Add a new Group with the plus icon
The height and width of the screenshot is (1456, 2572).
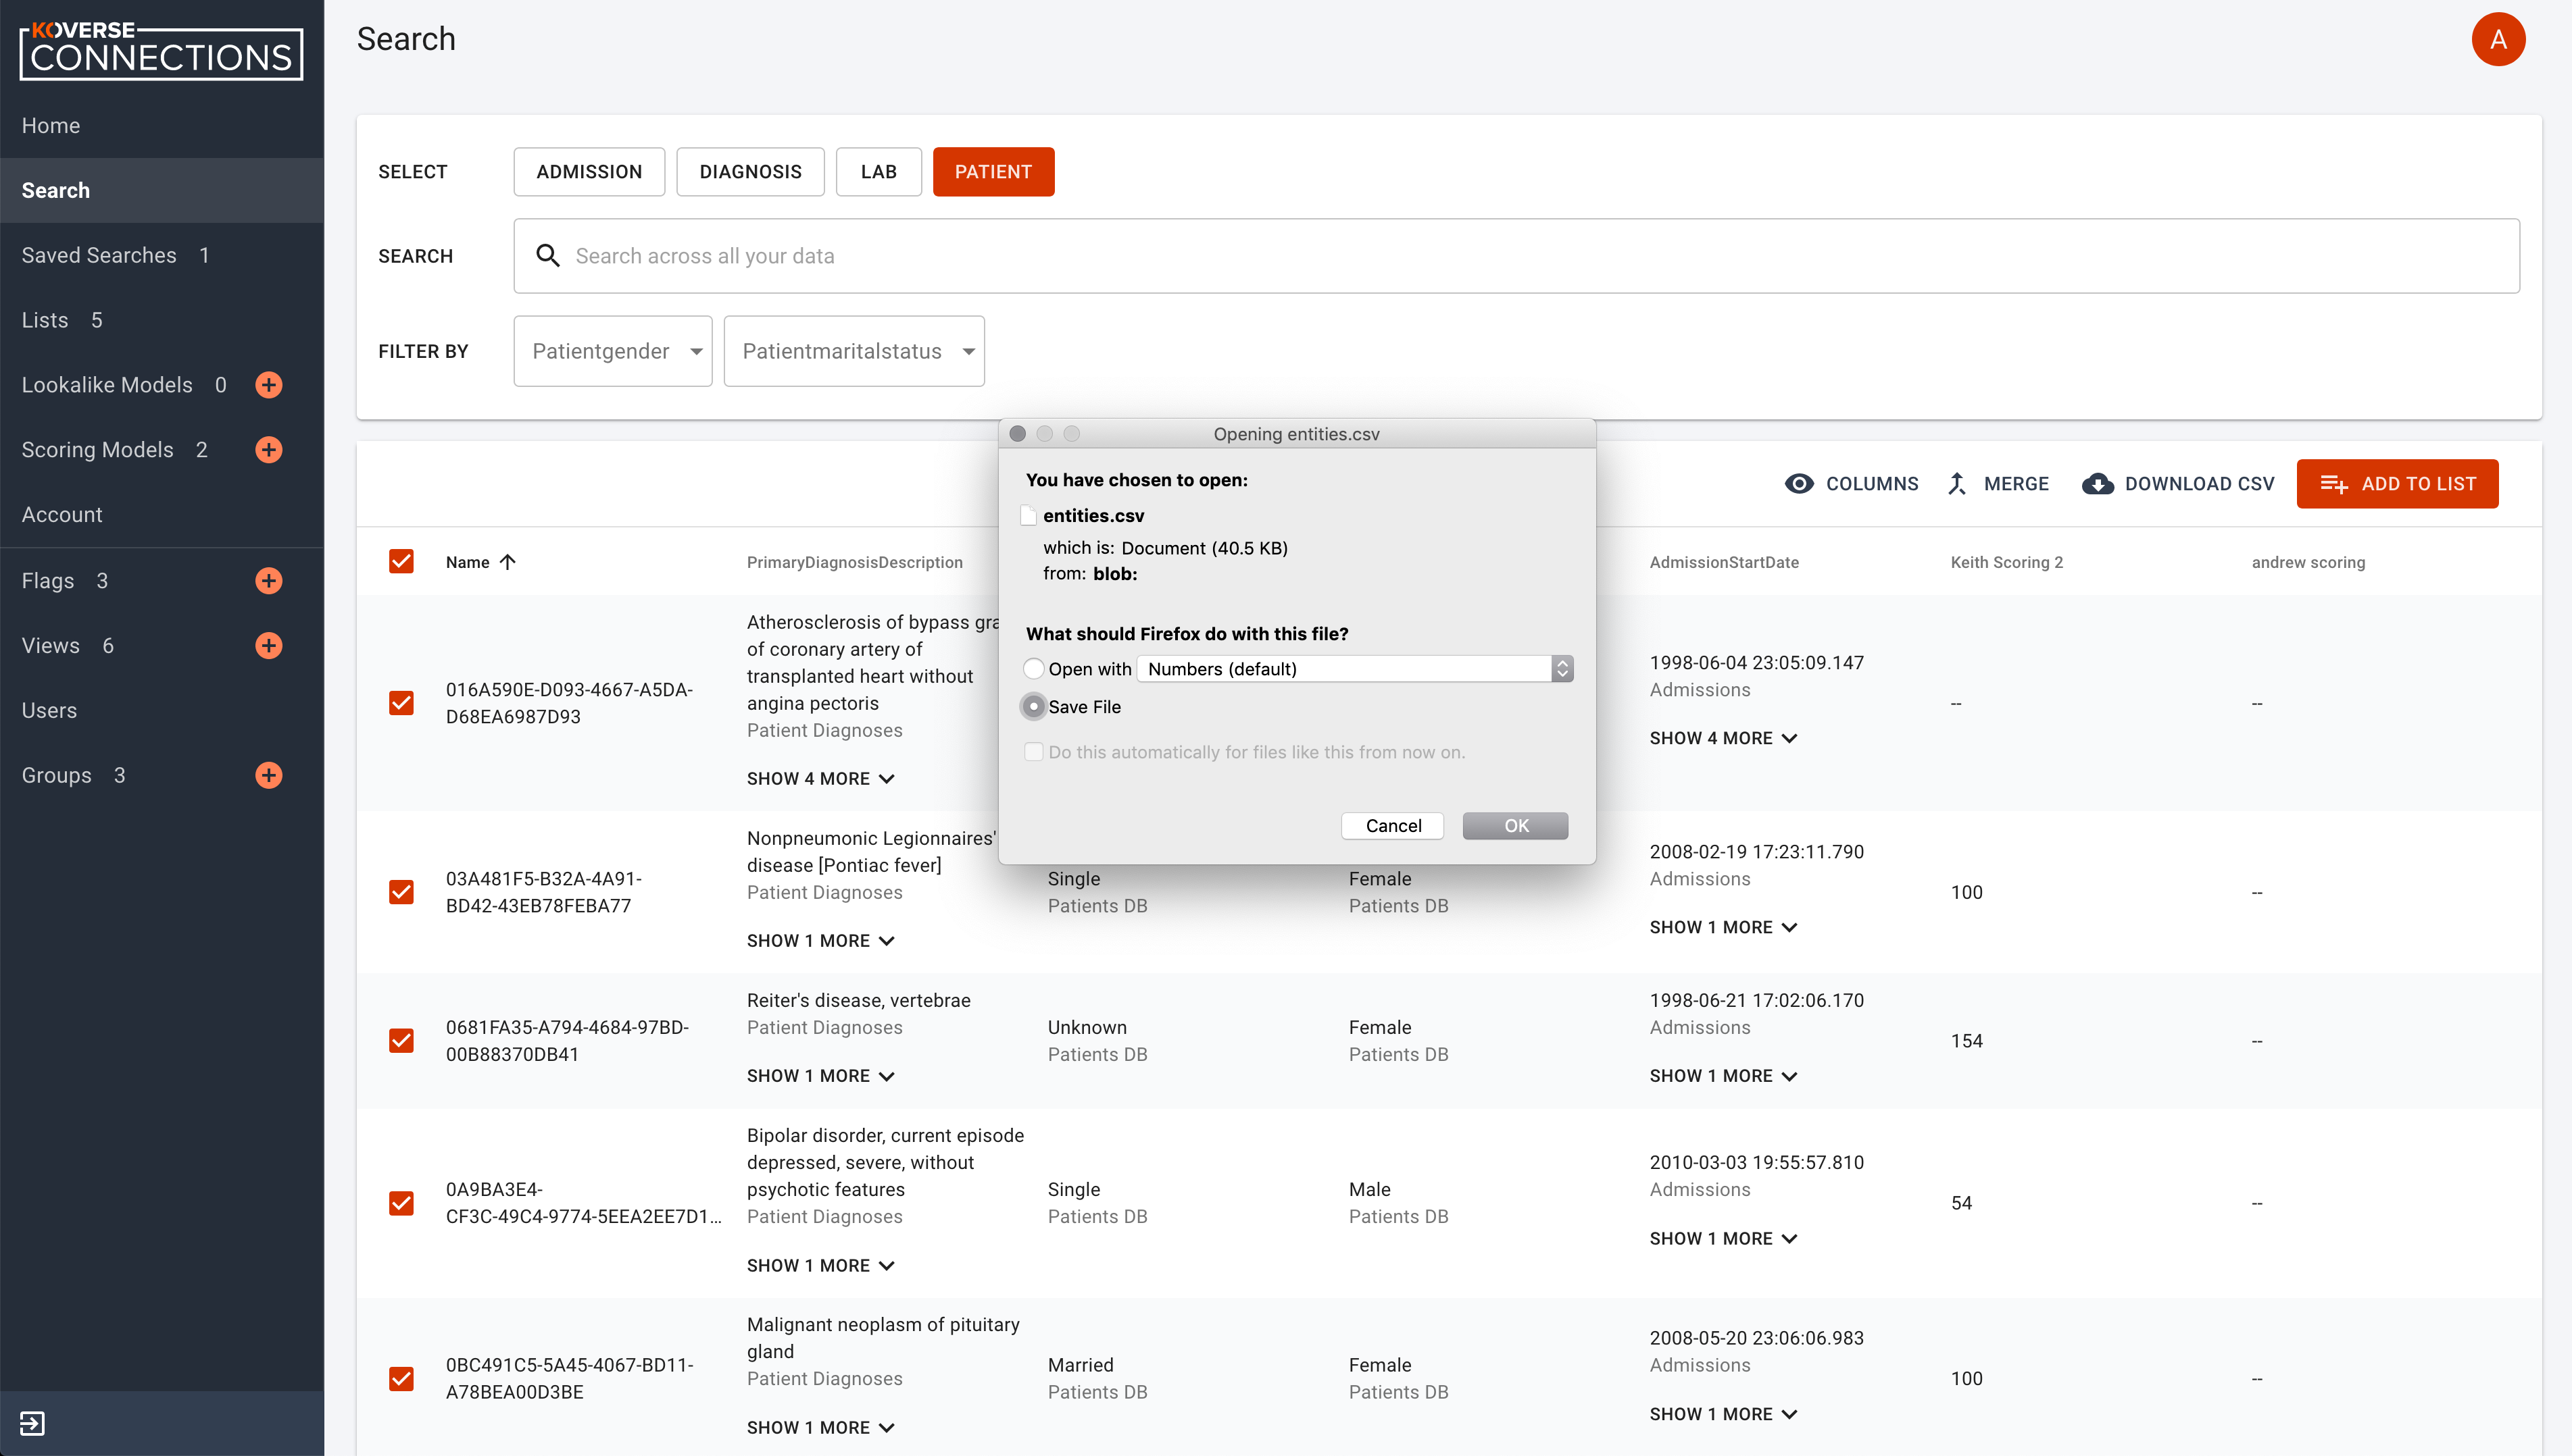coord(268,775)
